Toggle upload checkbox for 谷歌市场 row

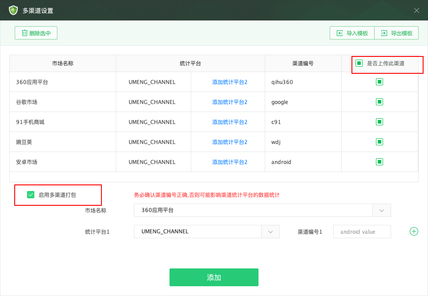pyautogui.click(x=380, y=102)
